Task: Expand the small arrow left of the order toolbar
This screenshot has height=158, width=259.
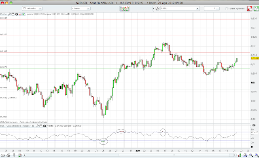Action: pos(153,9)
